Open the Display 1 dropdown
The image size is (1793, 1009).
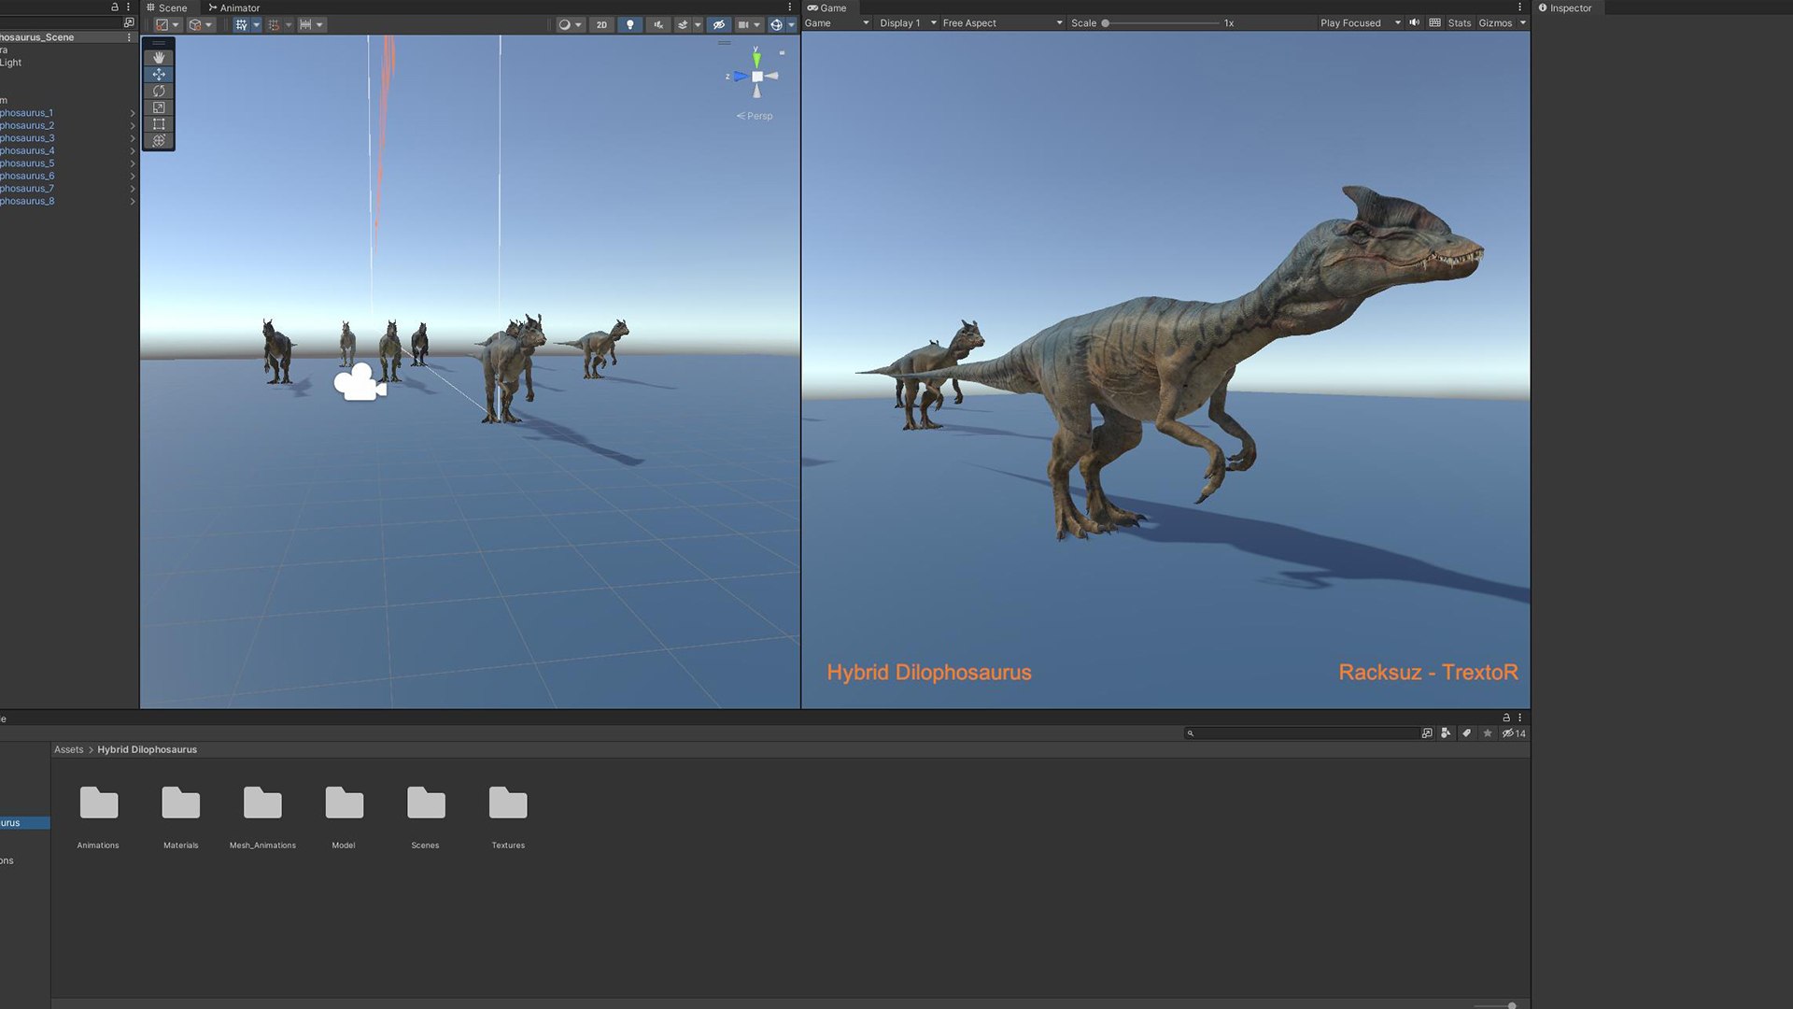pos(908,22)
